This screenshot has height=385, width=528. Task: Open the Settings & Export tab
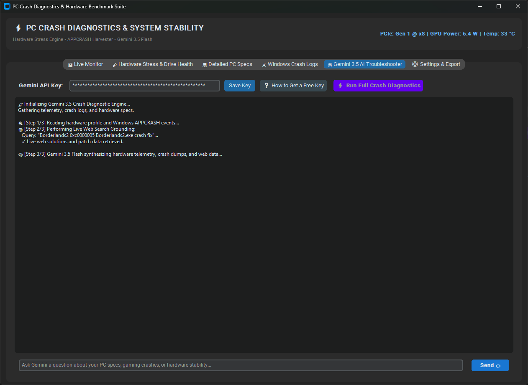[x=436, y=64]
